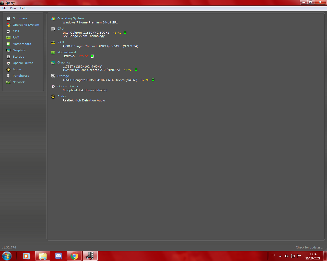Click the Audio icon in summary panel
This screenshot has height=263, width=327.
(x=53, y=96)
